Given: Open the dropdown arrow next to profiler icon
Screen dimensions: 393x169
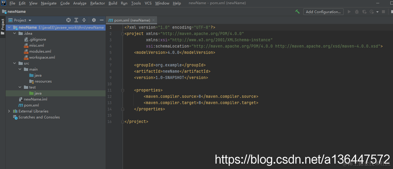Looking at the screenshot, I should (x=377, y=12).
